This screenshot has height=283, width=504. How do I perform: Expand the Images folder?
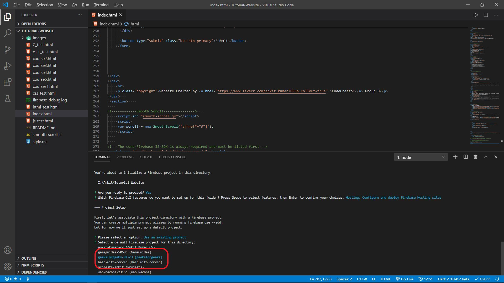pyautogui.click(x=39, y=38)
